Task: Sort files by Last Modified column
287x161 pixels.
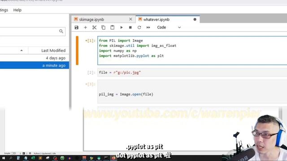Action: pos(53,51)
